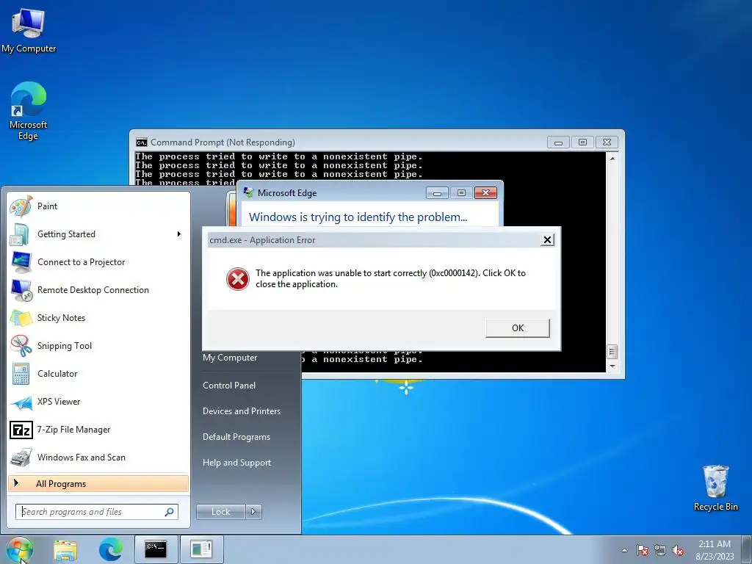Click the Start orb button
Viewport: 752px width, 564px height.
[x=19, y=549]
